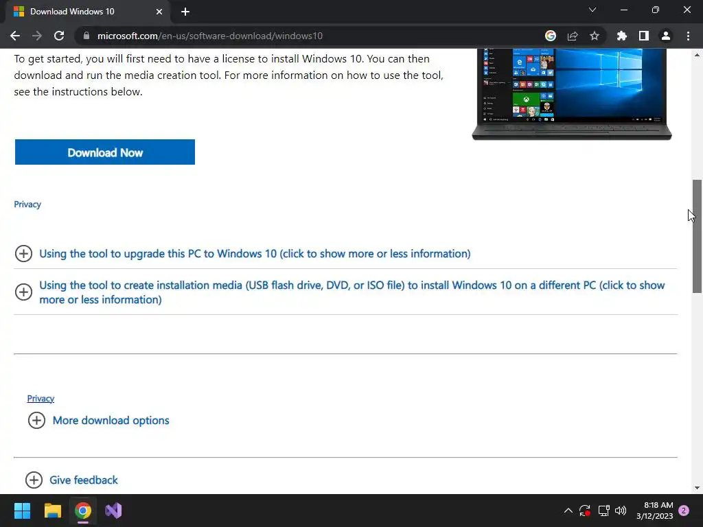The height and width of the screenshot is (527, 703).
Task: Open the Extensions puzzle icon
Action: pos(622,36)
